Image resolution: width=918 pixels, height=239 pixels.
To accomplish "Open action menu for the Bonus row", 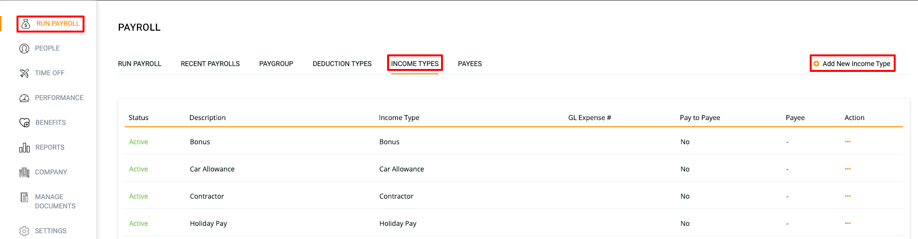I will (848, 142).
